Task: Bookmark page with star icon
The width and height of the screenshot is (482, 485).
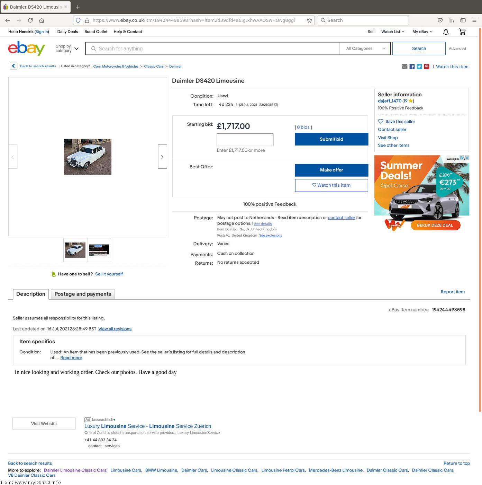Action: [309, 20]
